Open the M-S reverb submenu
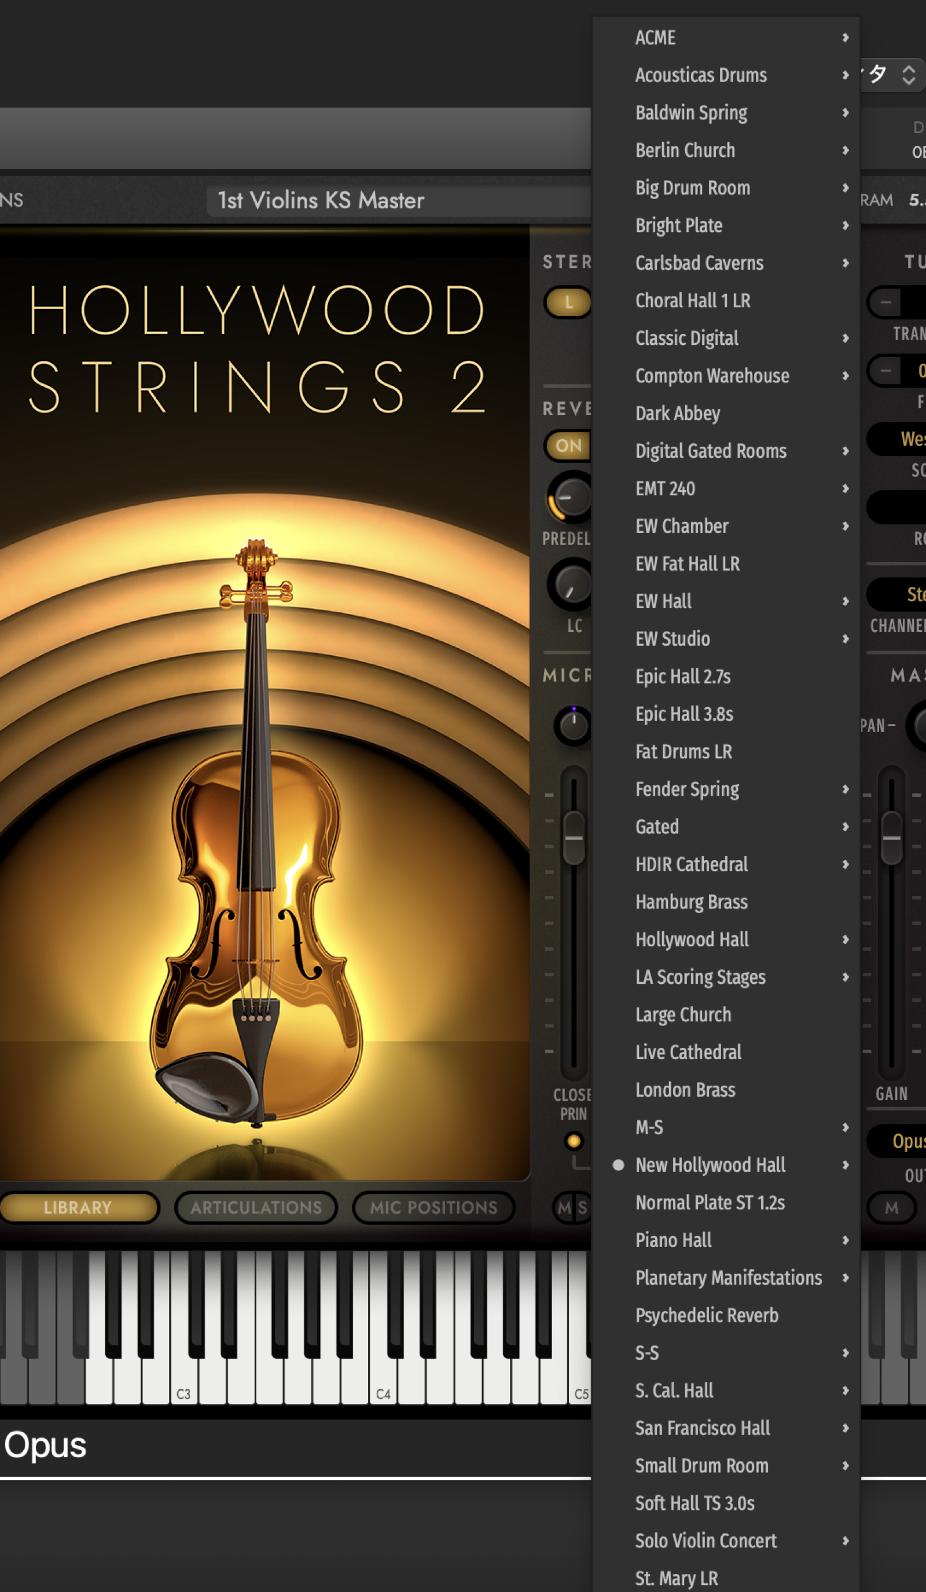926x1592 pixels. [x=726, y=1128]
